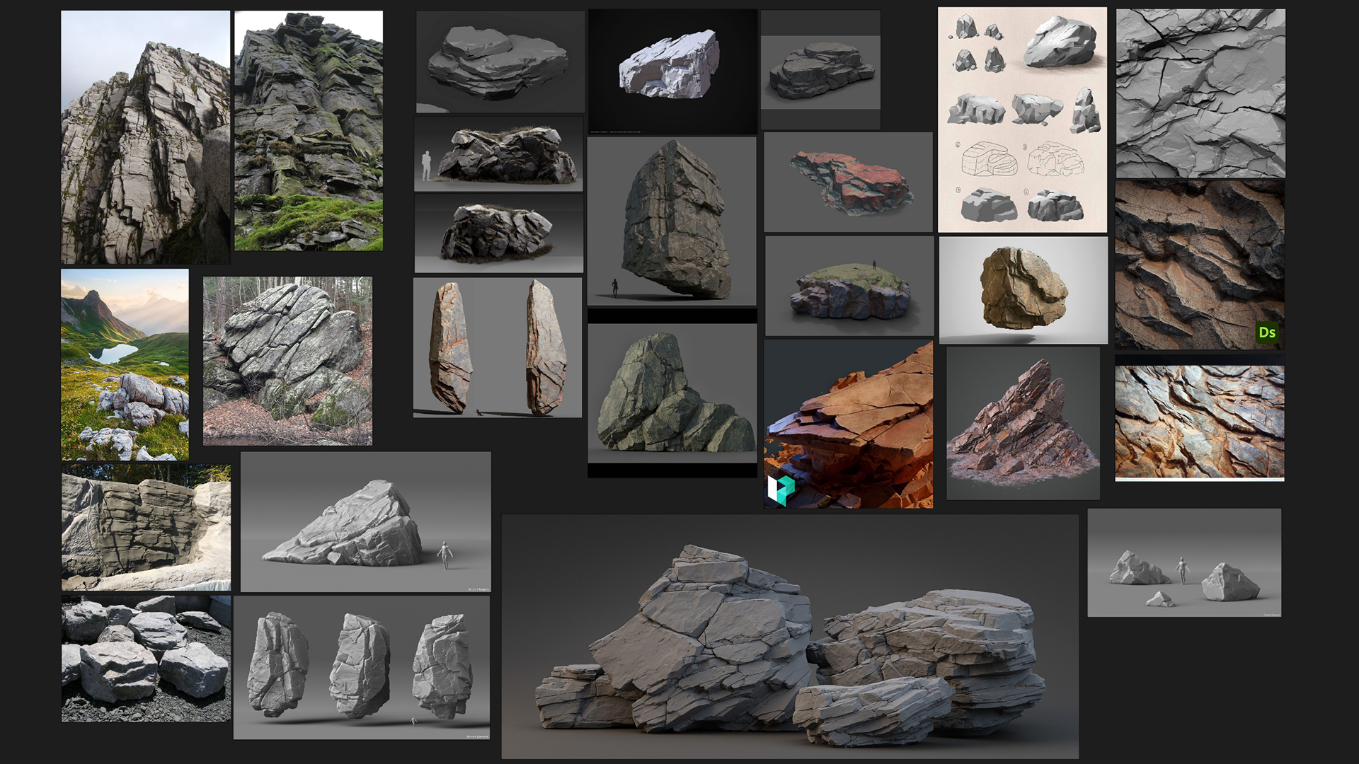Screen dimensions: 1359x764
Task: Click the teal cube logo on orange rock
Action: point(781,490)
